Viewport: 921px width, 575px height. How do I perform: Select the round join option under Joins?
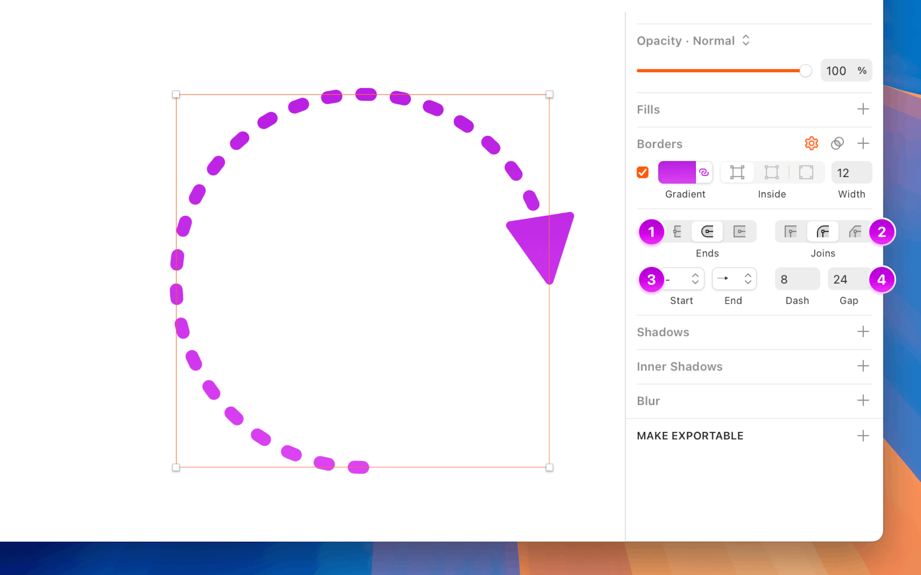point(823,231)
